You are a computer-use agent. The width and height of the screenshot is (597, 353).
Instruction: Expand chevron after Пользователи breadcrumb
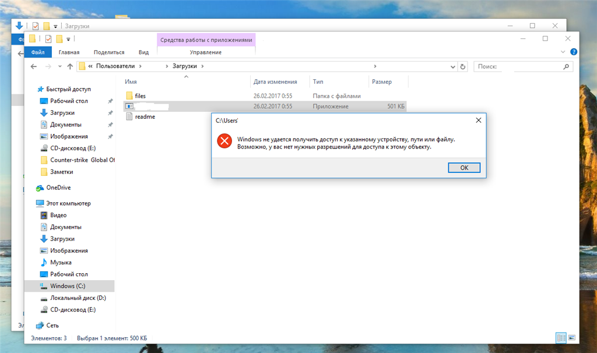(140, 66)
